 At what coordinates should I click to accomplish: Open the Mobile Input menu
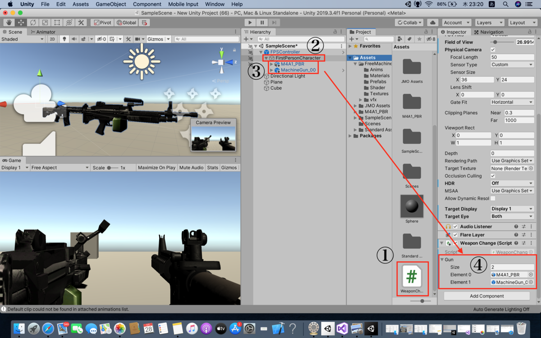click(x=183, y=4)
